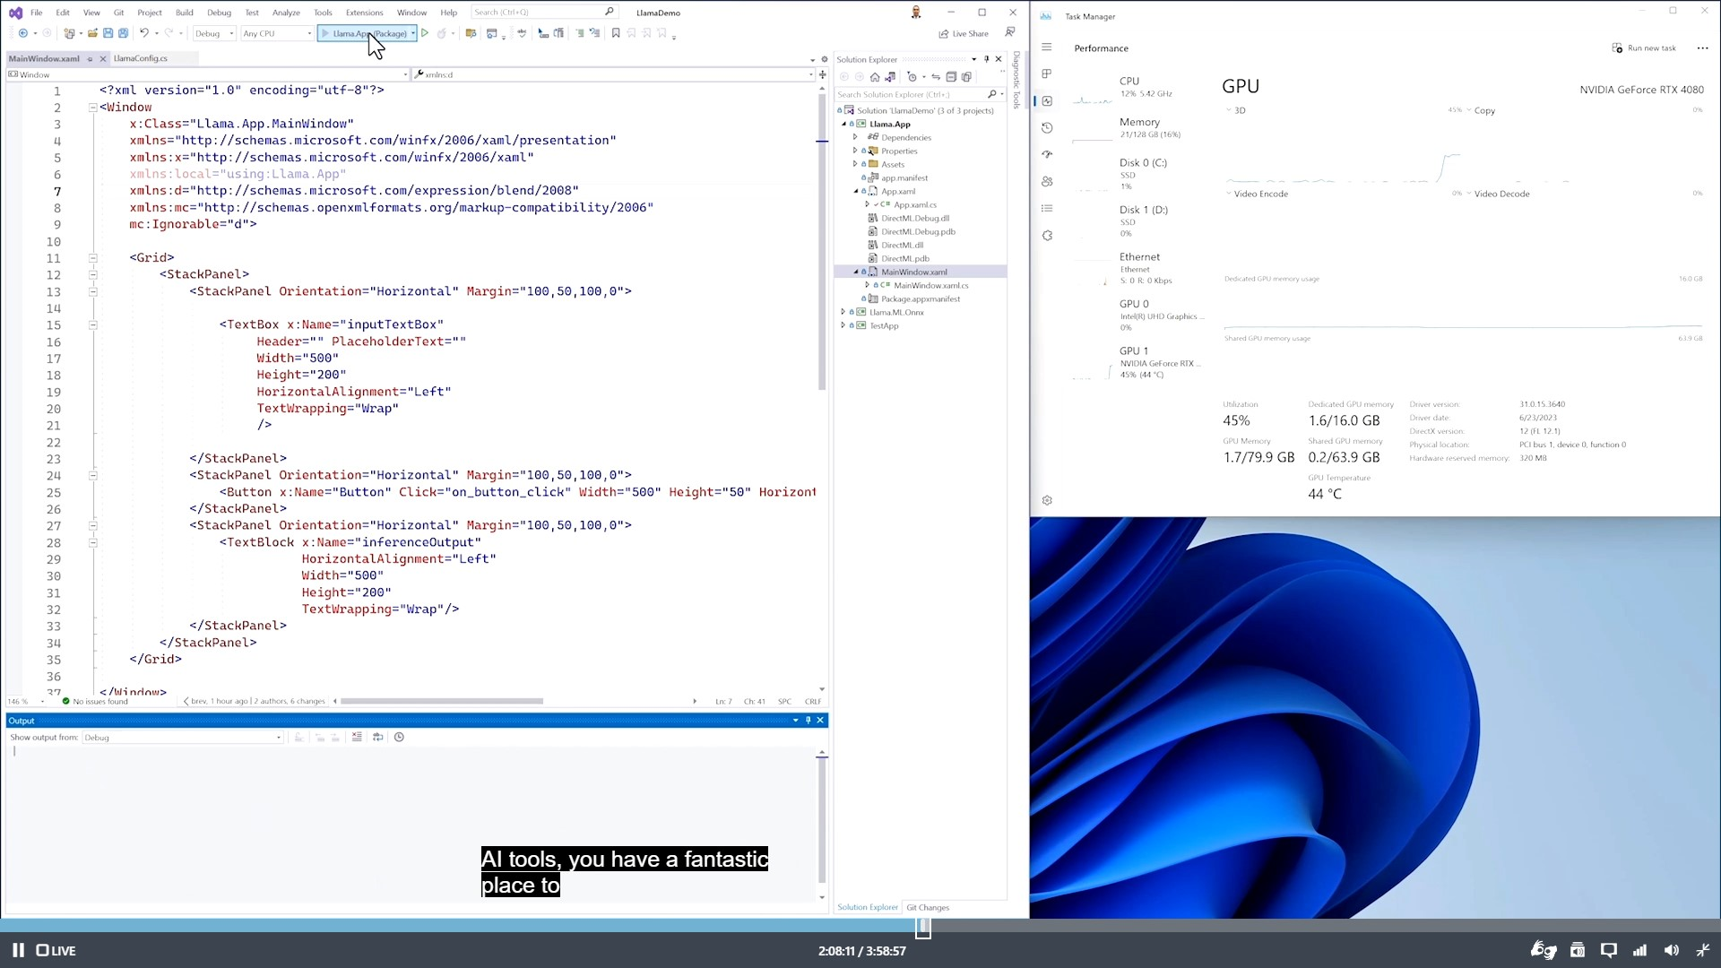Open App history icon in Task Manager sidebar
The image size is (1721, 968).
pyautogui.click(x=1046, y=128)
